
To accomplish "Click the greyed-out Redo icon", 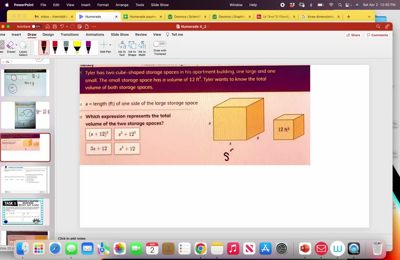I will 72,27.
